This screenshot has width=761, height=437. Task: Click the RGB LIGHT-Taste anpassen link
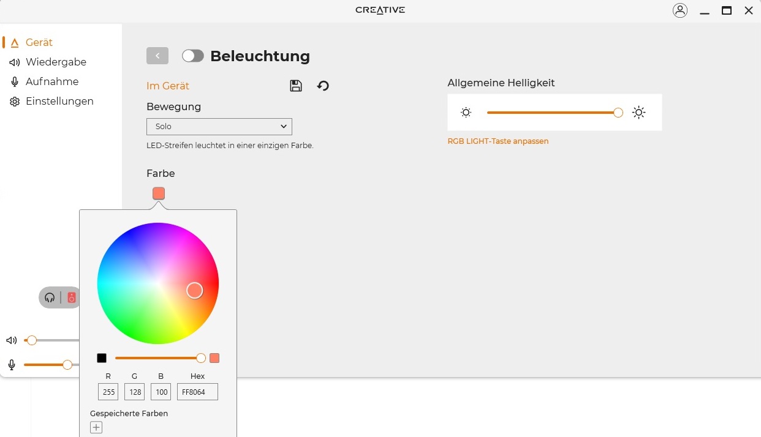pyautogui.click(x=498, y=141)
